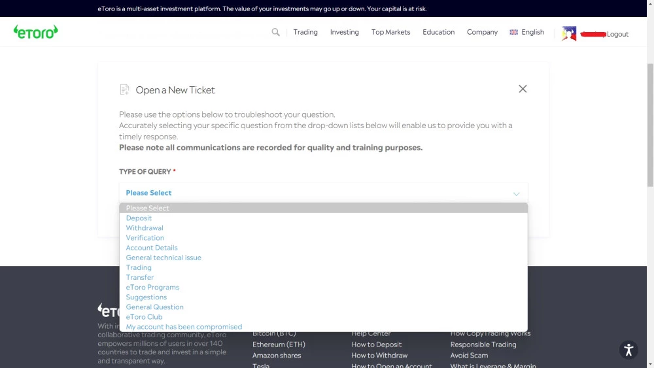The height and width of the screenshot is (368, 654).
Task: Click the user avatar picture
Action: (x=569, y=33)
